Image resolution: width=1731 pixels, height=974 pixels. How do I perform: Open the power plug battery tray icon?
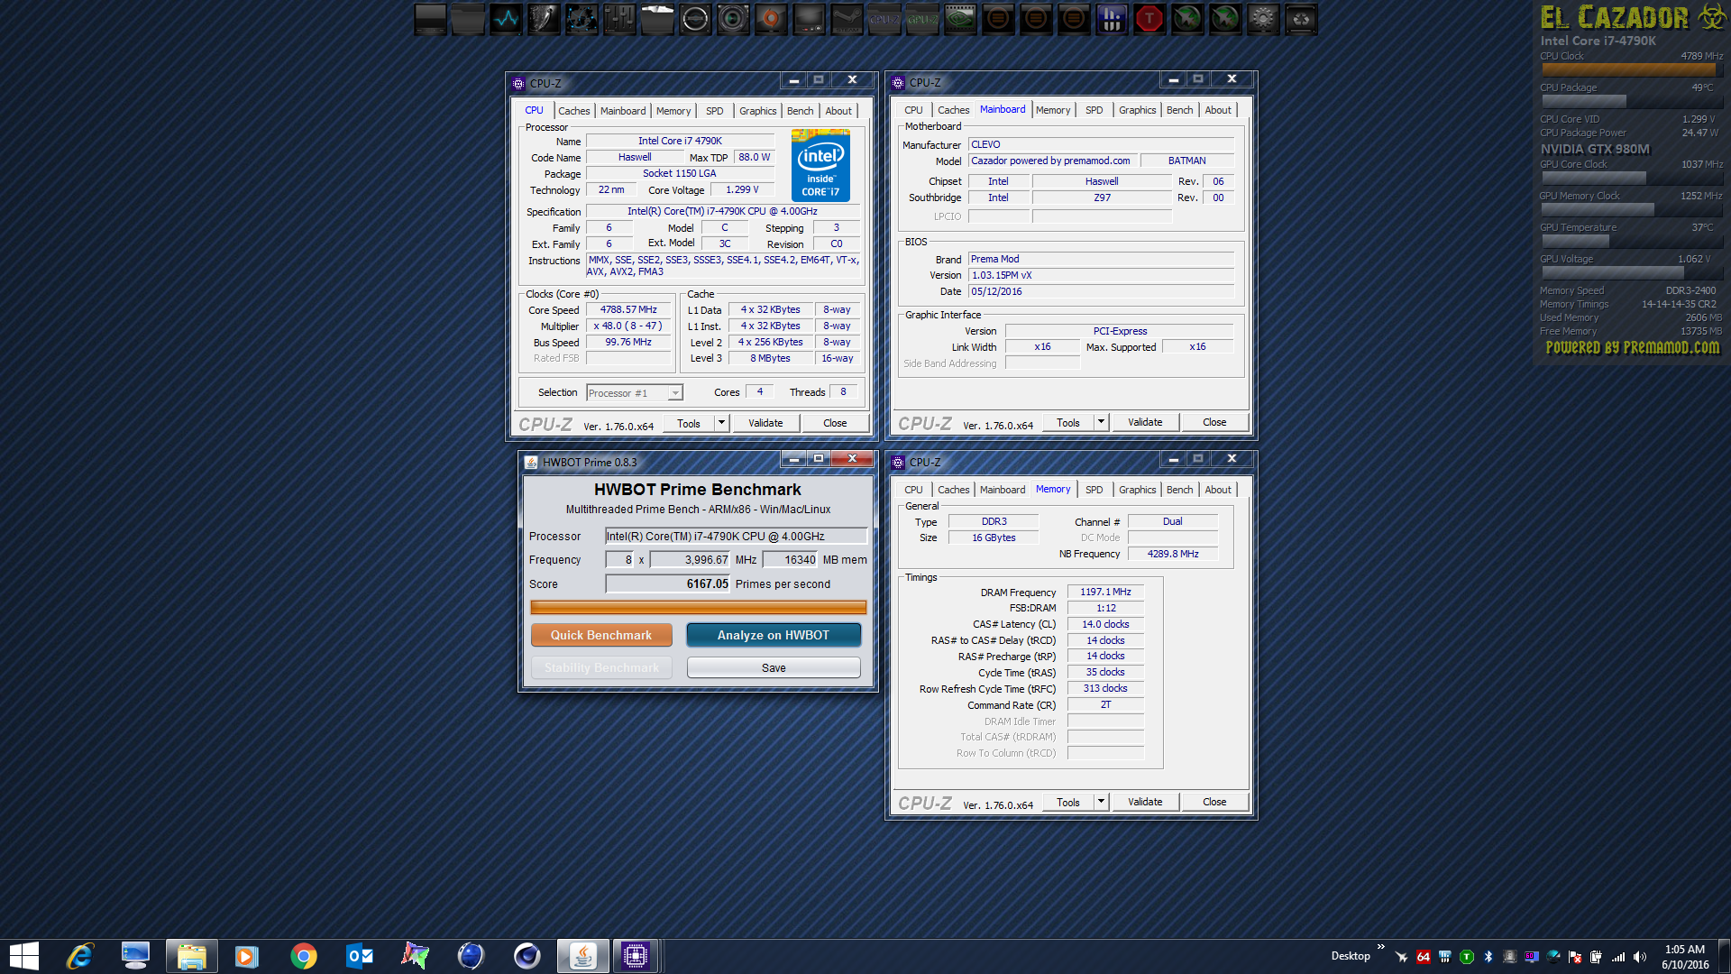pyautogui.click(x=1597, y=957)
